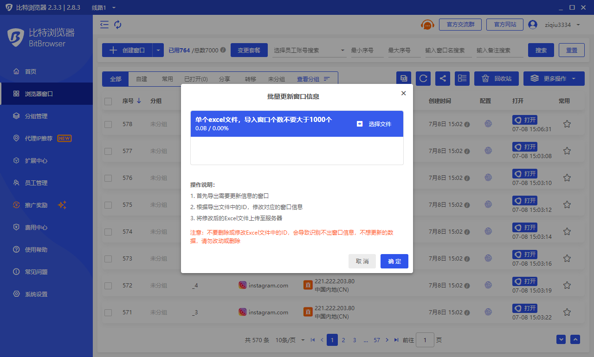
Task: Check the select-all header checkbox
Action: coord(108,101)
